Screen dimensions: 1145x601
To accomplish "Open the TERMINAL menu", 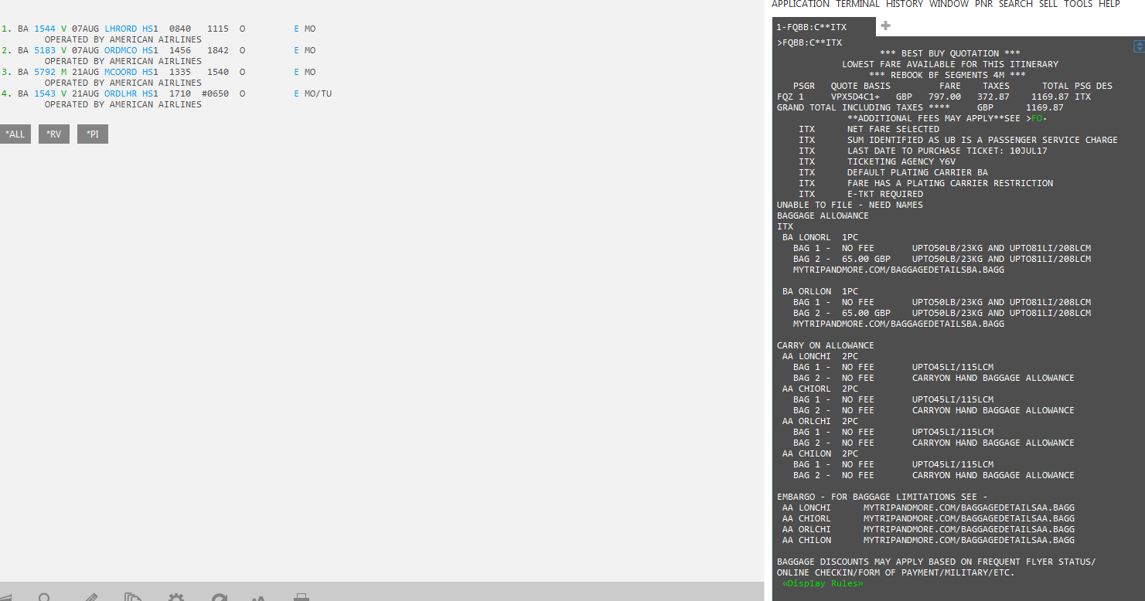I will click(857, 4).
